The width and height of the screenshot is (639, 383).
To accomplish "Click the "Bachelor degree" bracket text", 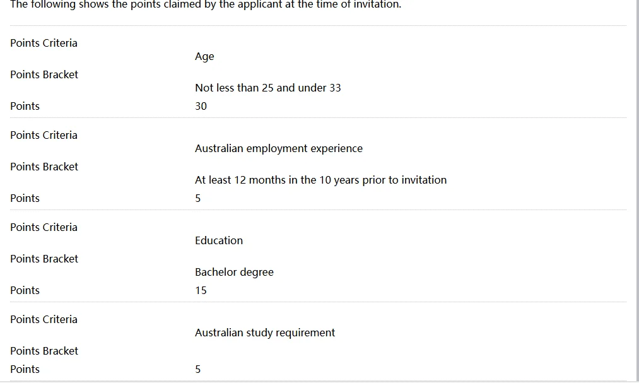I will [x=234, y=272].
